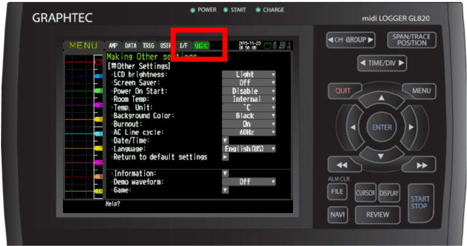467x246 pixels.
Task: Push the CURSOR key
Action: (x=365, y=193)
